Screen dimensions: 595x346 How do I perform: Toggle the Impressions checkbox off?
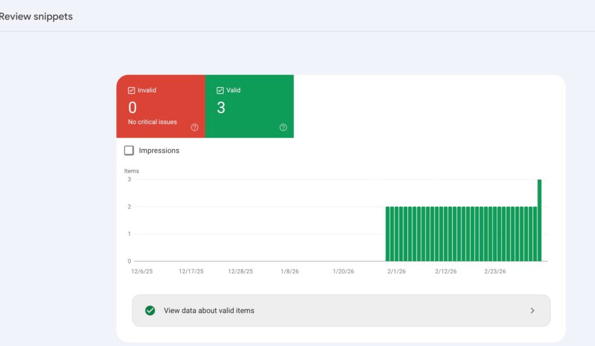(129, 150)
